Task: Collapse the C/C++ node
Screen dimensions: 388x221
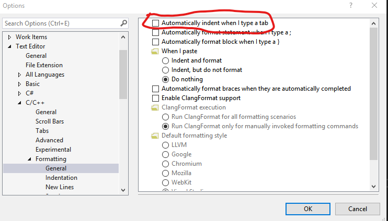Action: point(20,103)
